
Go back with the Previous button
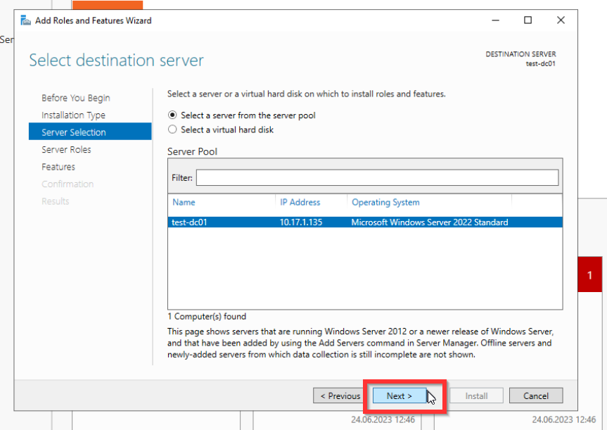(340, 396)
